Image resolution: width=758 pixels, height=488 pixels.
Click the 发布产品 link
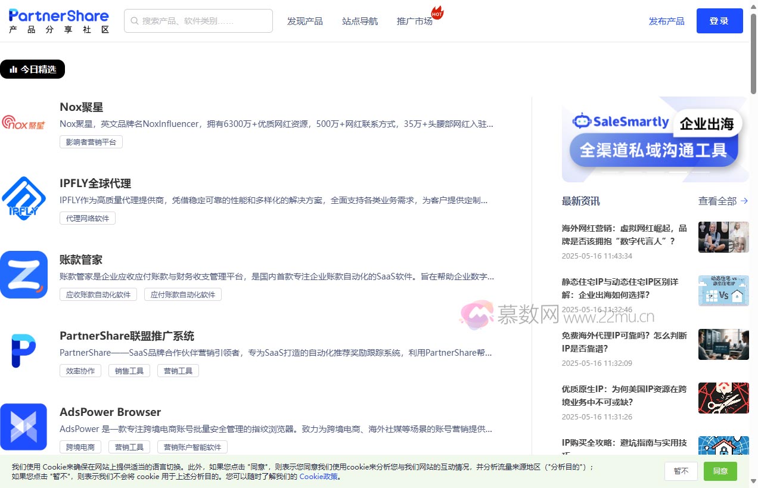coord(666,21)
